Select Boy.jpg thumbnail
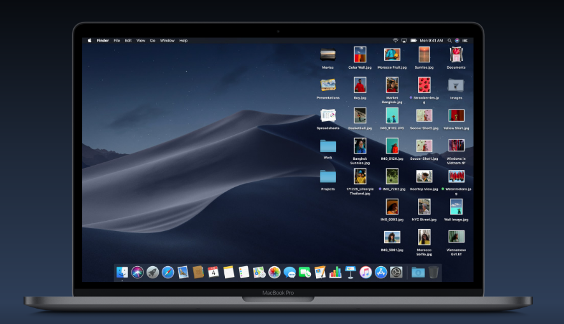The width and height of the screenshot is (564, 324). click(x=359, y=85)
